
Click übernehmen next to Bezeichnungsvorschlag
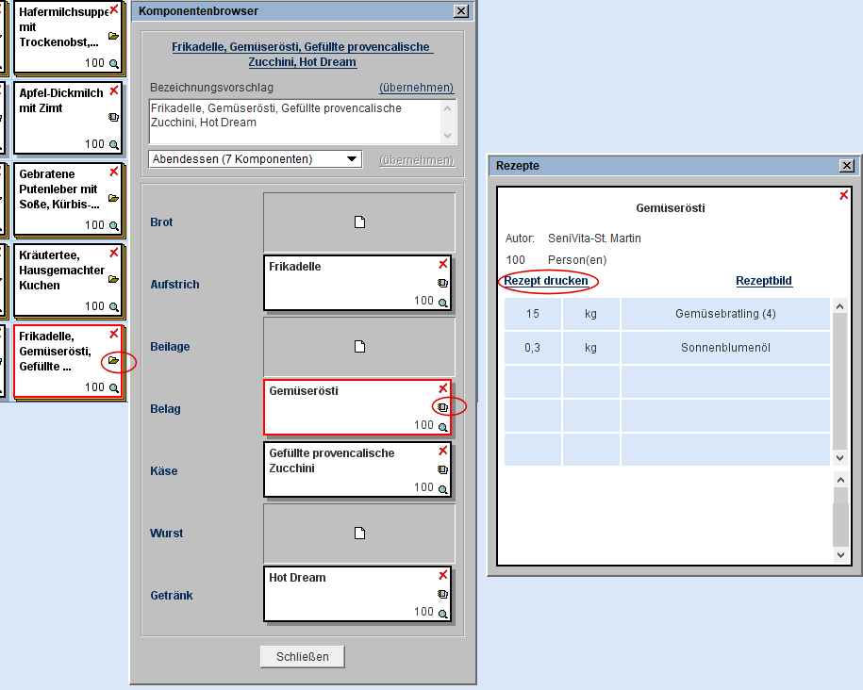tap(416, 88)
